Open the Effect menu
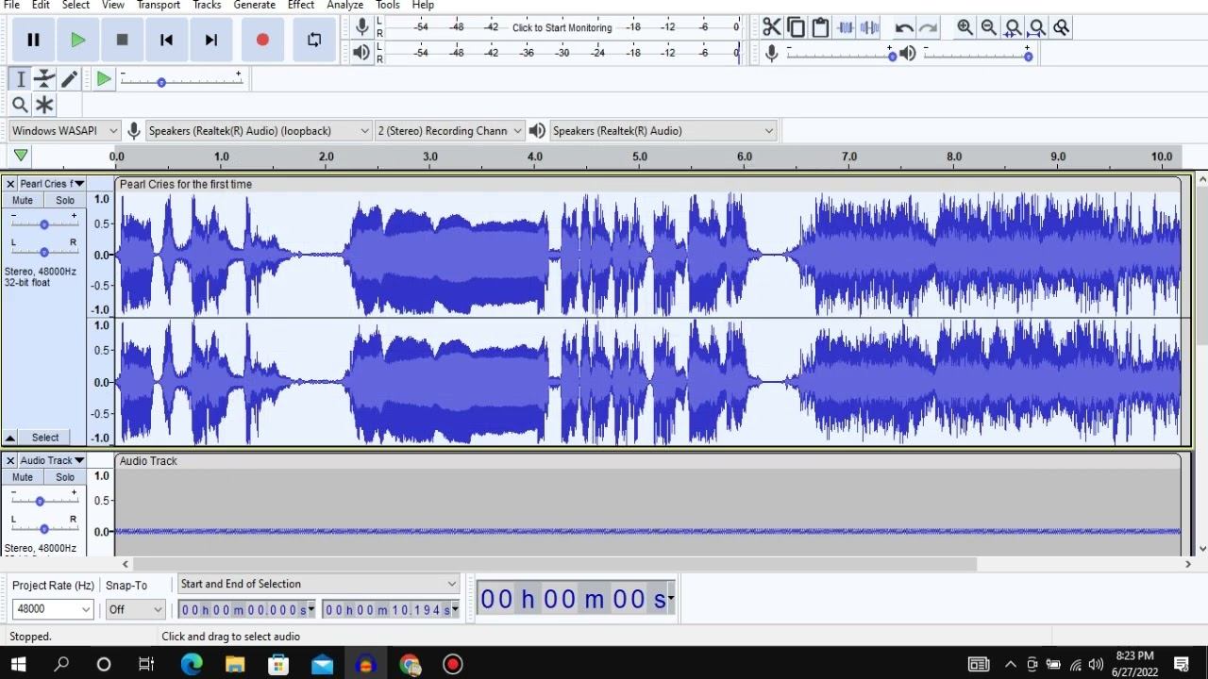 301,5
